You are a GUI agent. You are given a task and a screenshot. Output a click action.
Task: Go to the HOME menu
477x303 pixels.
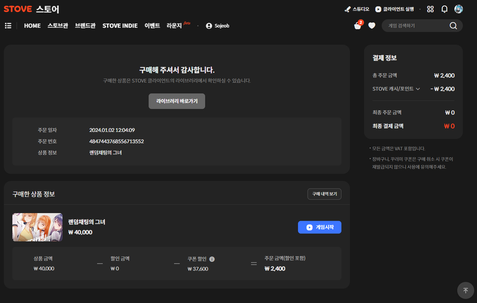pyautogui.click(x=32, y=26)
